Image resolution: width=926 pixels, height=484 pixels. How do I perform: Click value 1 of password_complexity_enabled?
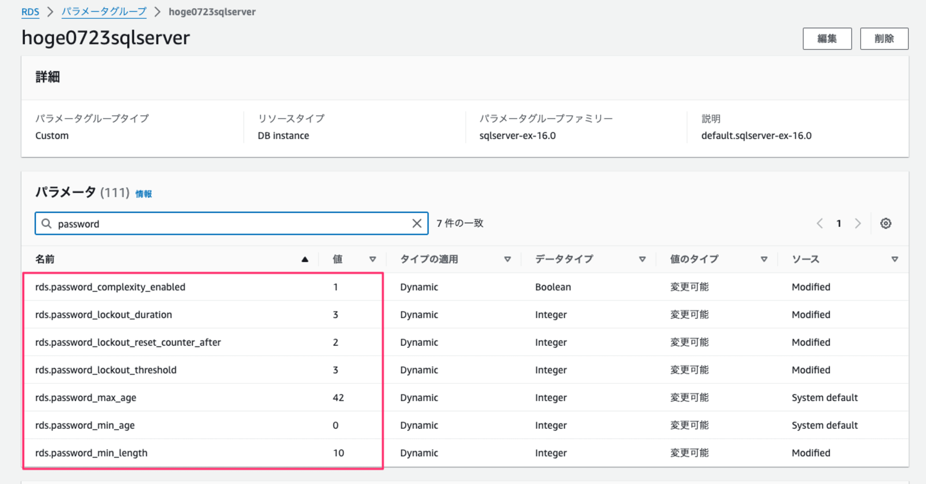[336, 287]
